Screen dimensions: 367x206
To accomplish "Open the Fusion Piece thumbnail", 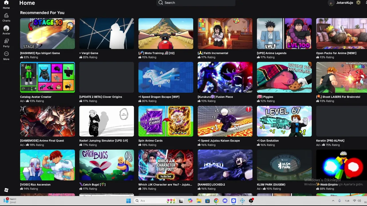I will (x=225, y=77).
